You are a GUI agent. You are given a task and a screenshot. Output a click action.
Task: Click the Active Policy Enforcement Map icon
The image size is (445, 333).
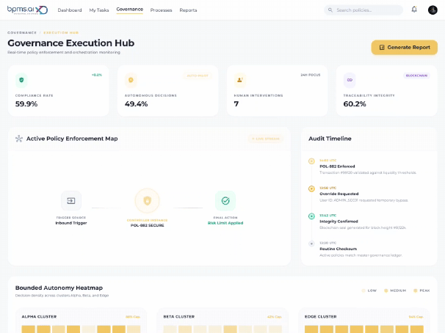[19, 139]
